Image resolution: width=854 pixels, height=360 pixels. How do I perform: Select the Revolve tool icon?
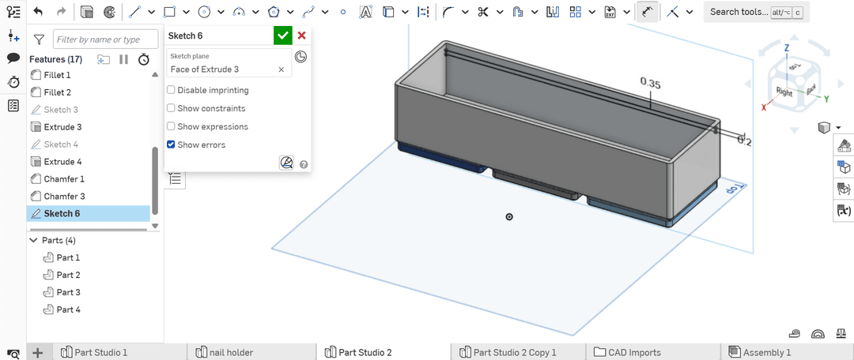(x=109, y=11)
